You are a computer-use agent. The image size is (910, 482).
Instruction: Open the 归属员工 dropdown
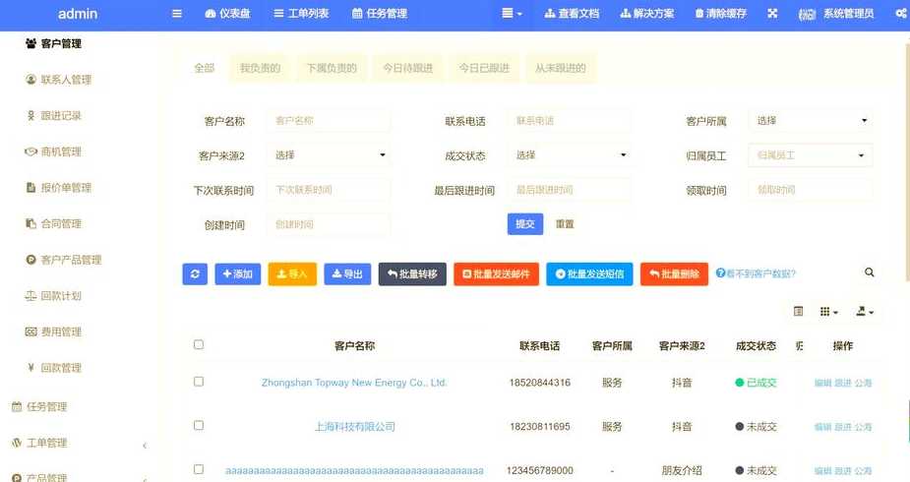[811, 154]
